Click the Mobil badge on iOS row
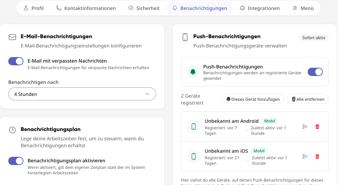This screenshot has width=338, height=185. coord(259,151)
